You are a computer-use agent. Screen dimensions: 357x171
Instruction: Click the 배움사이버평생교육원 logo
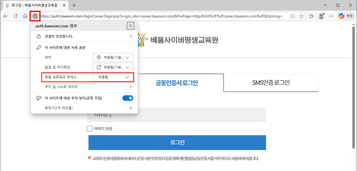[x=178, y=39]
